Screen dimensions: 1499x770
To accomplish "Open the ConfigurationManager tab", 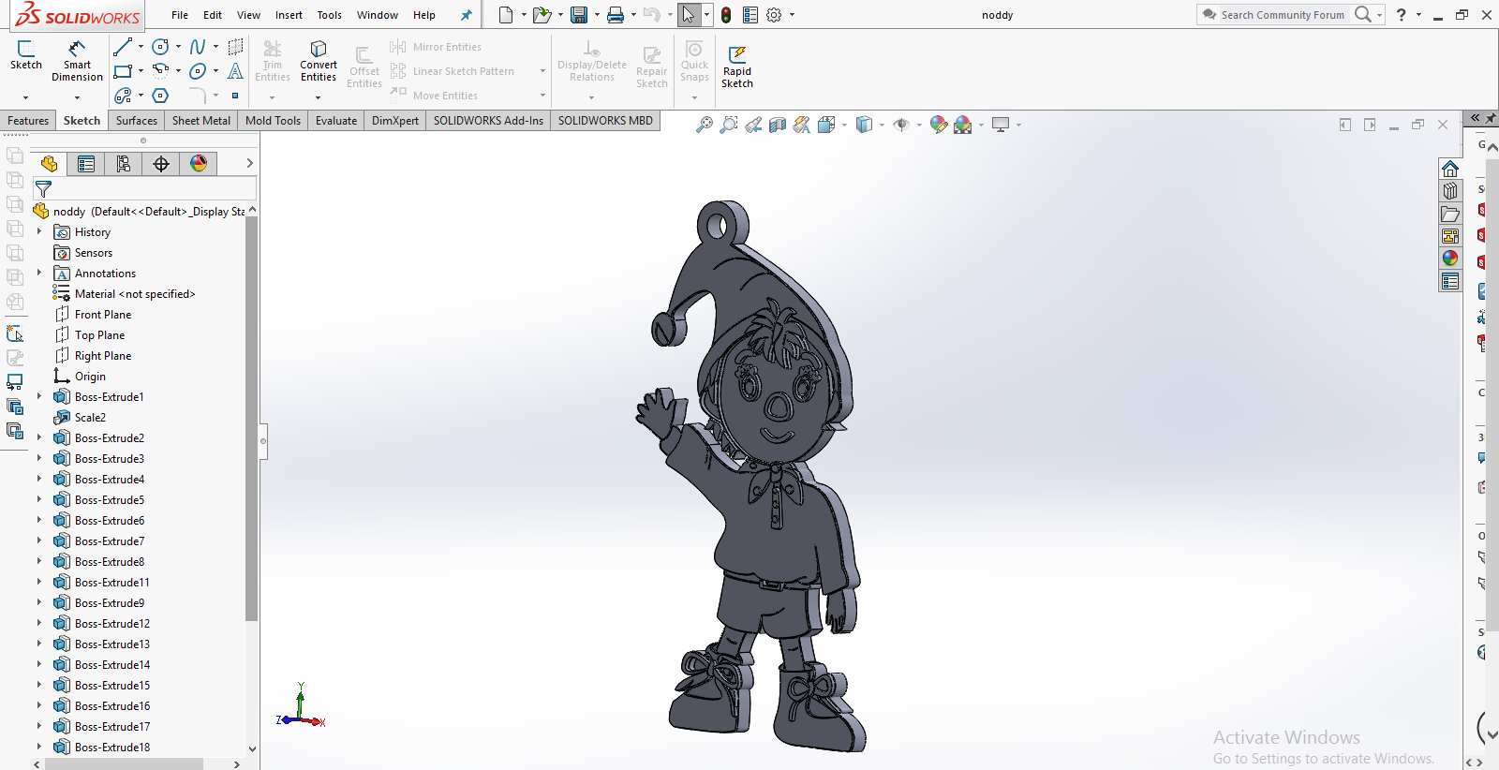I will (124, 164).
